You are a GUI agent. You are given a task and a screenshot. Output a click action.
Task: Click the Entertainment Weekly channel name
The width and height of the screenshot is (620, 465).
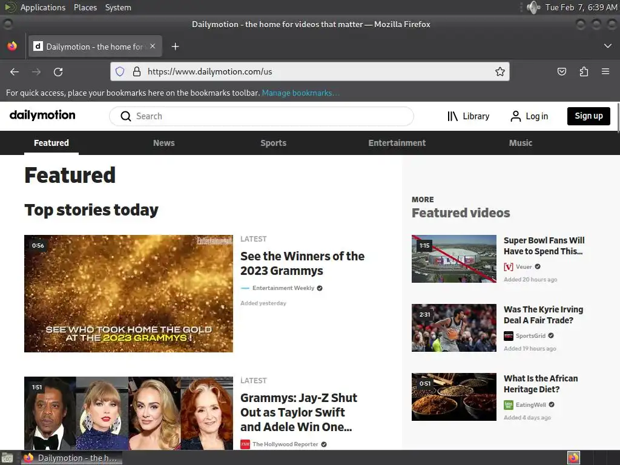tap(283, 288)
